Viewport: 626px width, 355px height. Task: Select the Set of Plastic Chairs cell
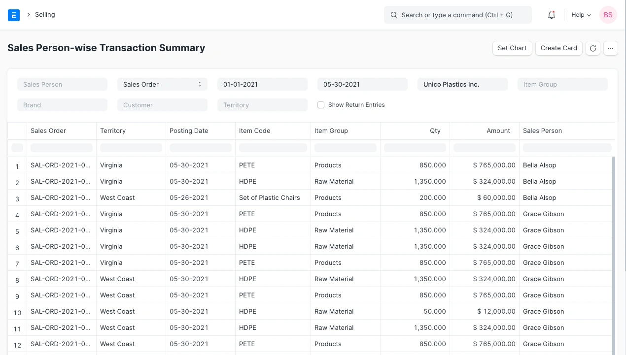pyautogui.click(x=270, y=198)
